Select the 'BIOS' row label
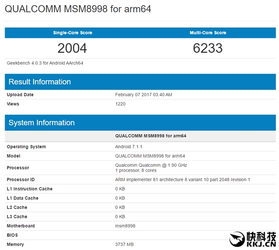Screen dimensions: 279x250 (12, 235)
